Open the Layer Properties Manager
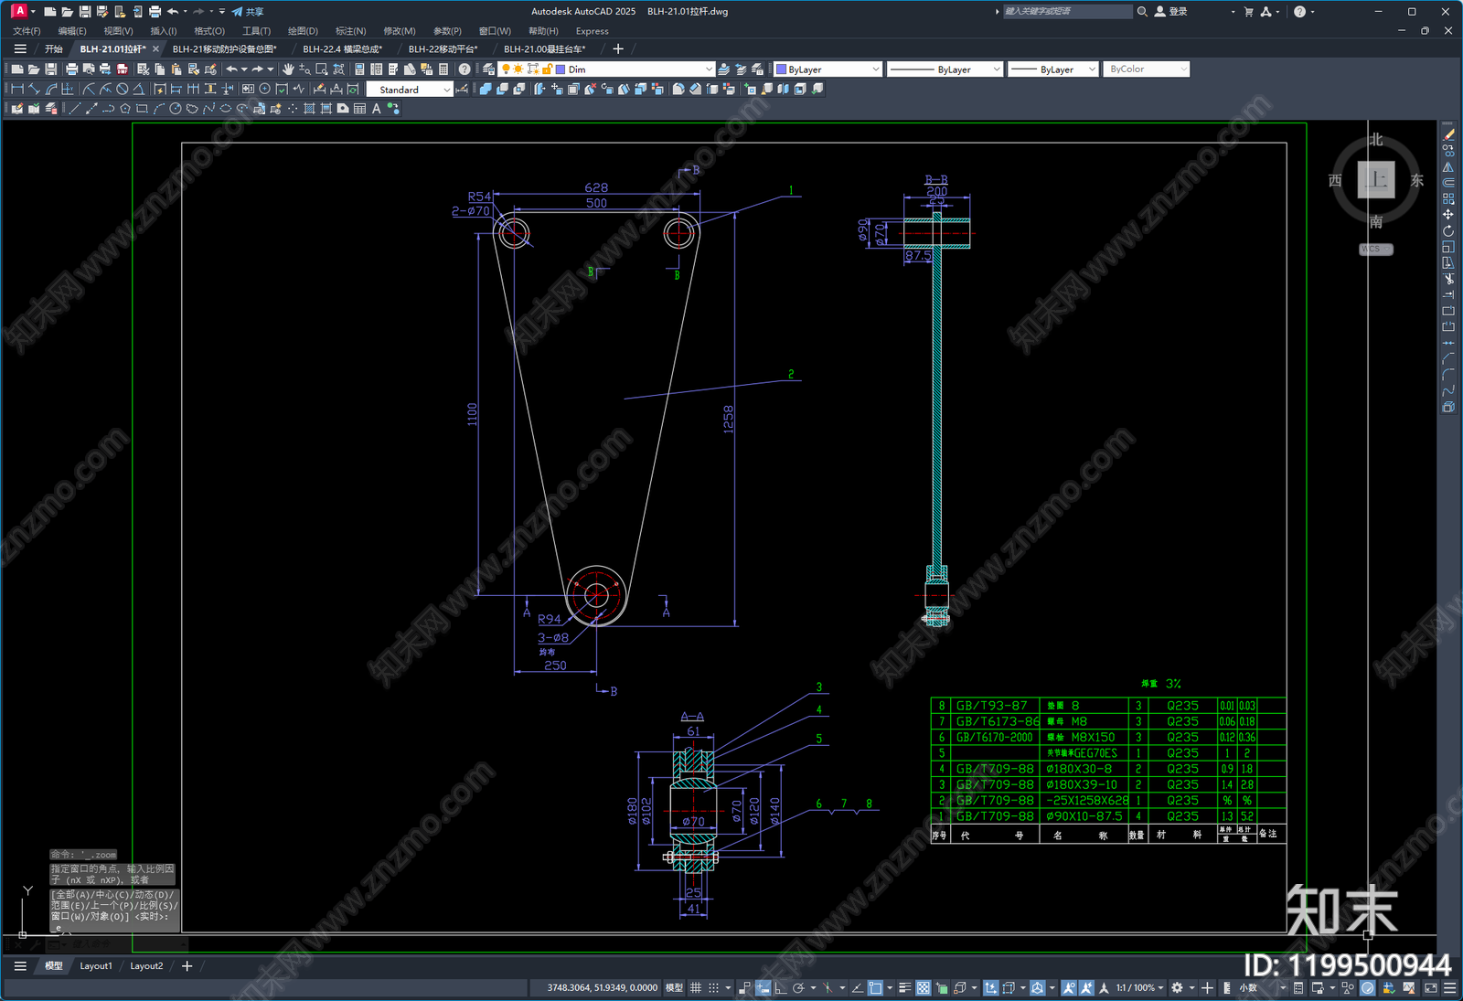 [x=488, y=69]
